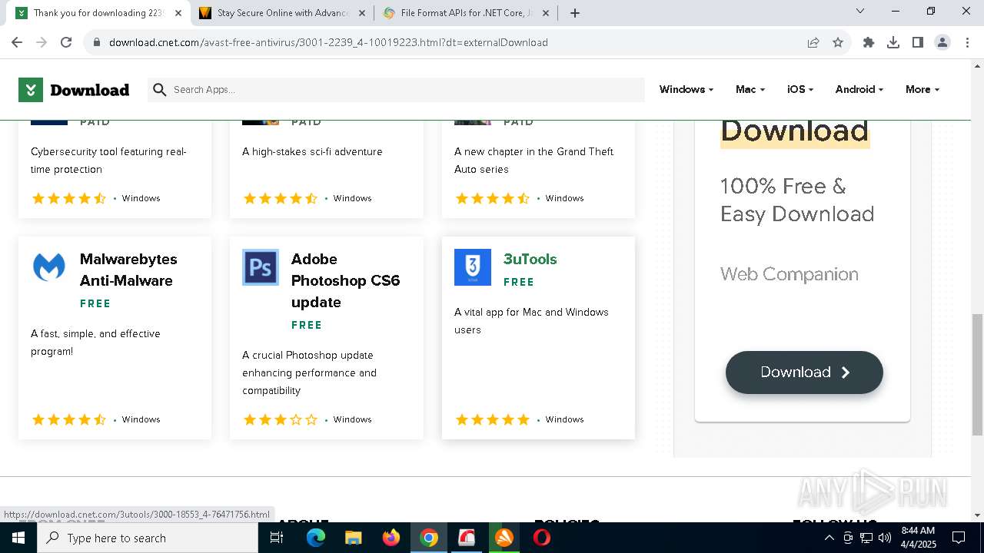Click the Web Companion text

point(790,274)
